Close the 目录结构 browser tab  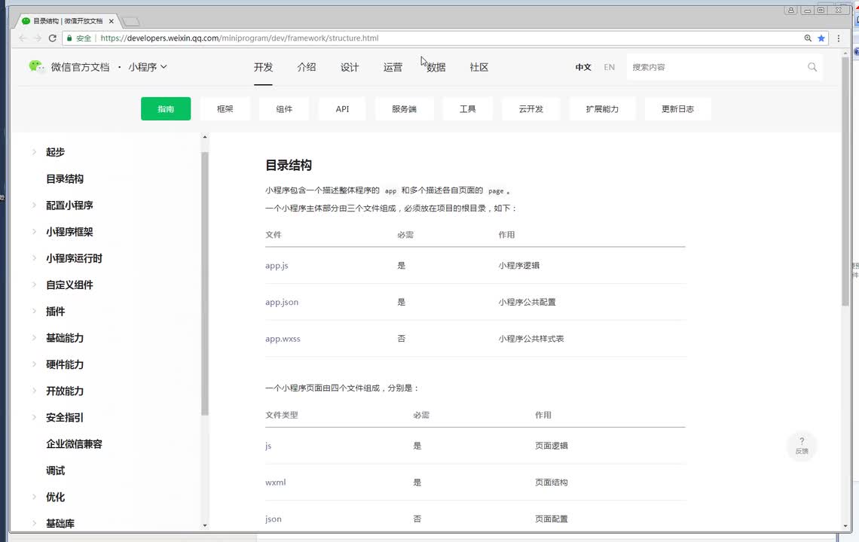click(112, 21)
